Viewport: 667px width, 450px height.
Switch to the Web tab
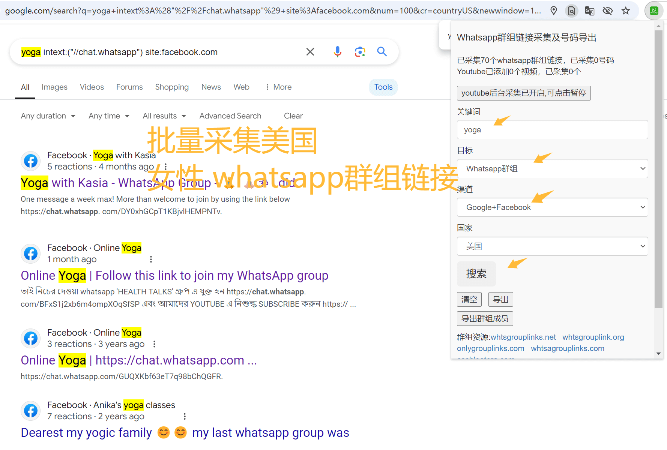click(x=241, y=87)
